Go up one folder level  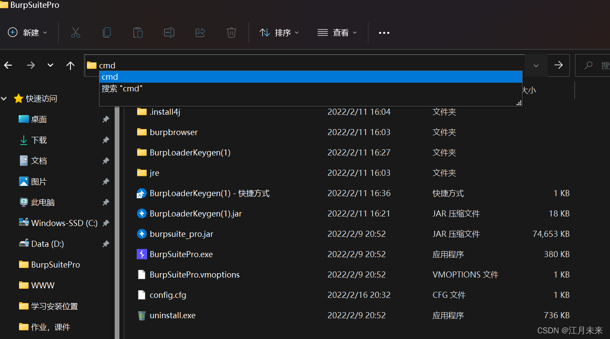point(71,65)
